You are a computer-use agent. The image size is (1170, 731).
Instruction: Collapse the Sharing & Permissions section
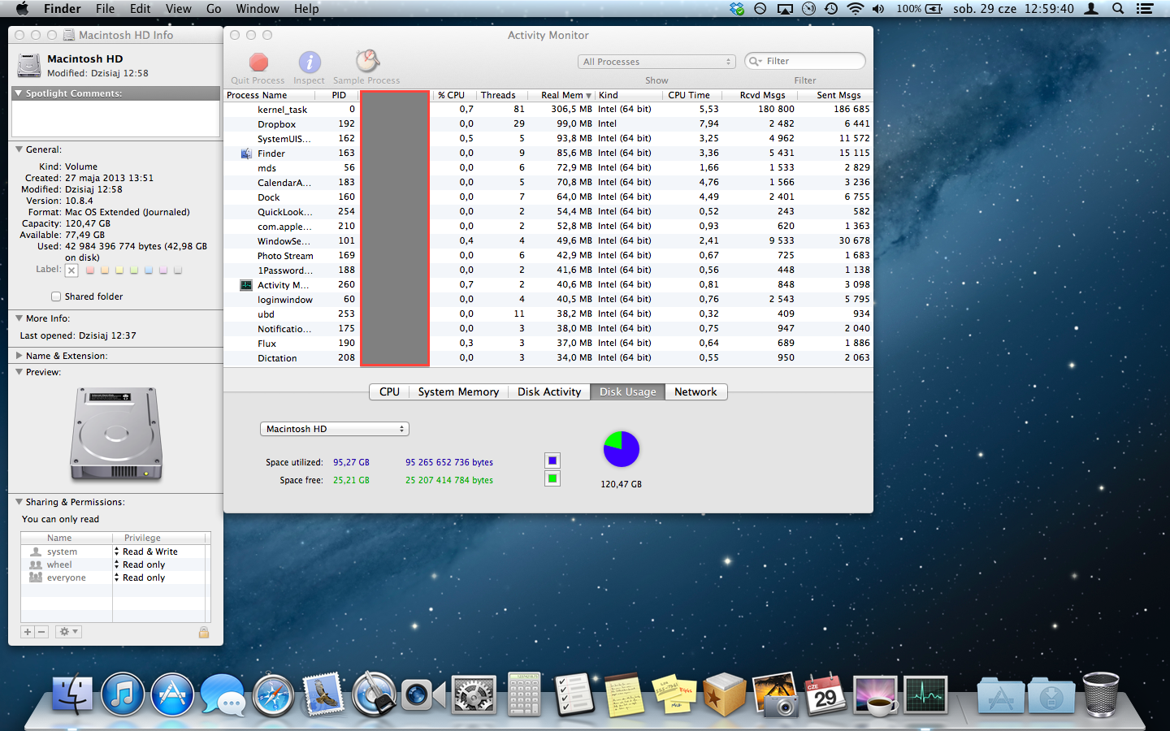[x=19, y=502]
